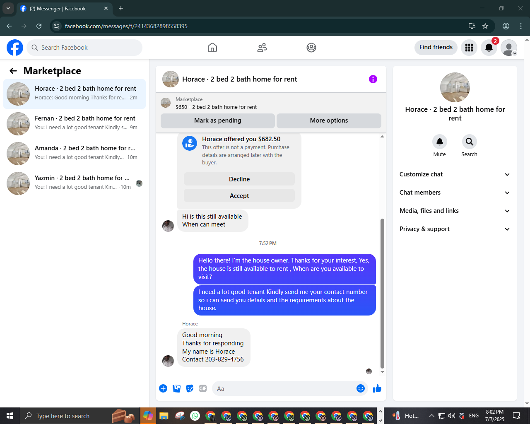
Task: Open Amanda conversation in the list
Action: tap(75, 154)
